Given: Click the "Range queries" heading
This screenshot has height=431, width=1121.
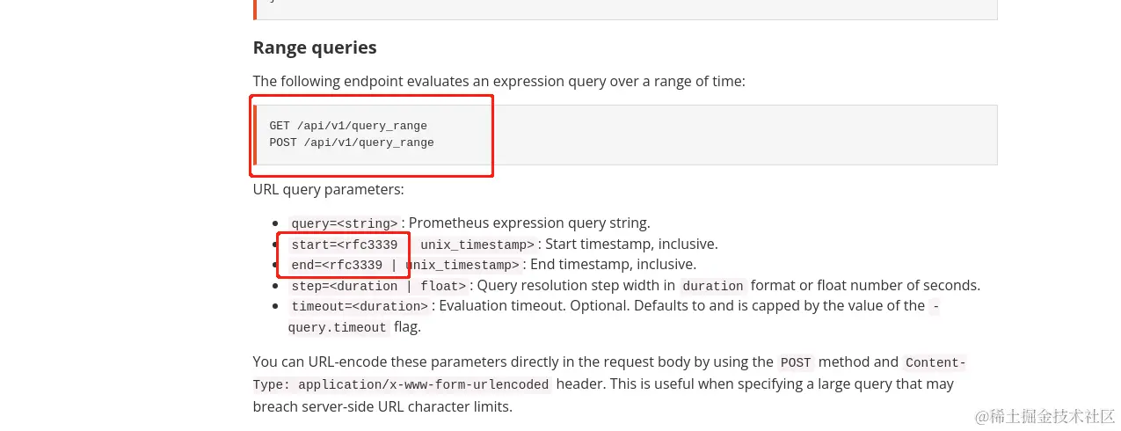Looking at the screenshot, I should tap(314, 47).
